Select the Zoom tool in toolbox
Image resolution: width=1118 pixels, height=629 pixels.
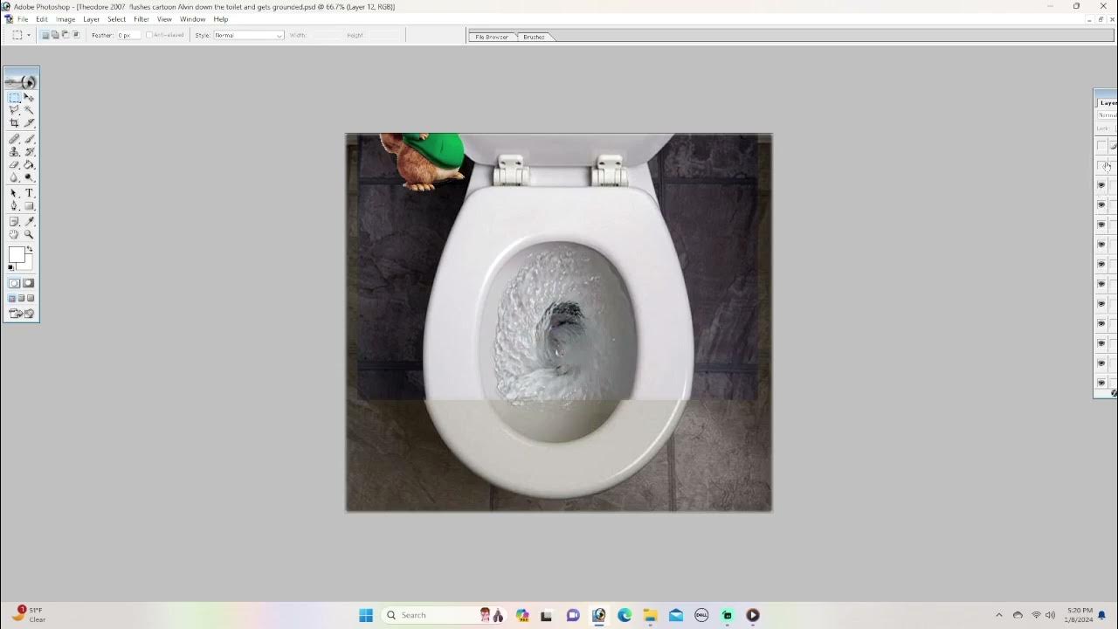click(x=29, y=234)
